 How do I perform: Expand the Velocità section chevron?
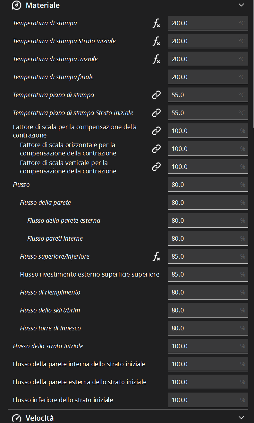[241, 418]
